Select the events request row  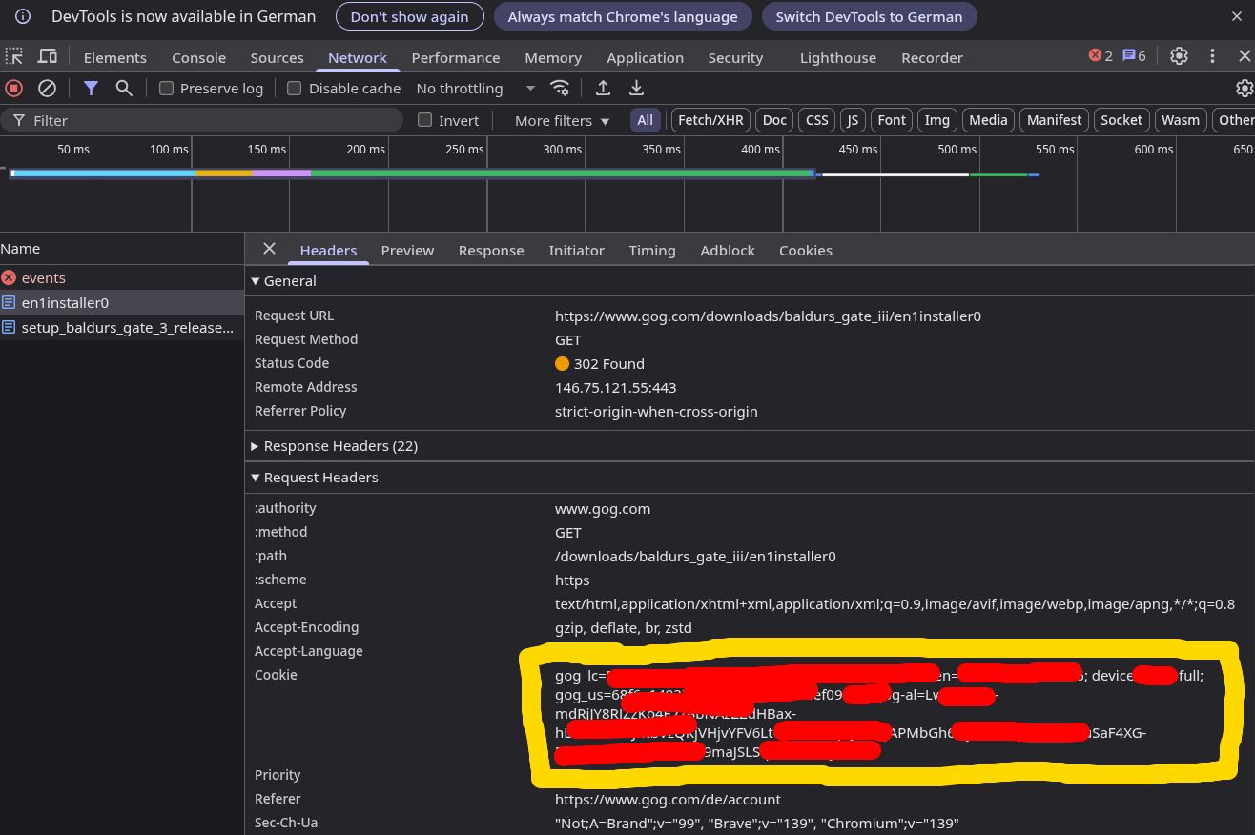click(122, 277)
